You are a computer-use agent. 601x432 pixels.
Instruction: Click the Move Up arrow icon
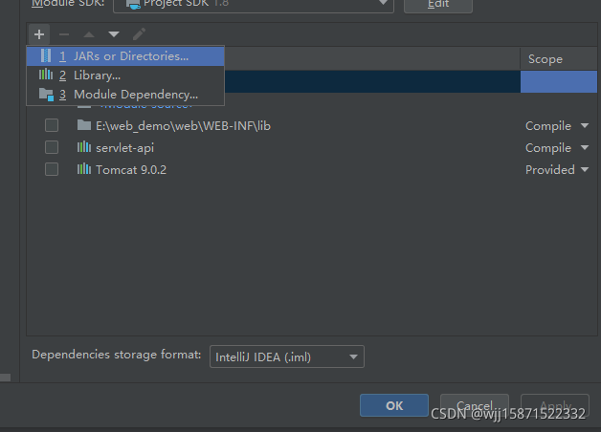point(89,34)
